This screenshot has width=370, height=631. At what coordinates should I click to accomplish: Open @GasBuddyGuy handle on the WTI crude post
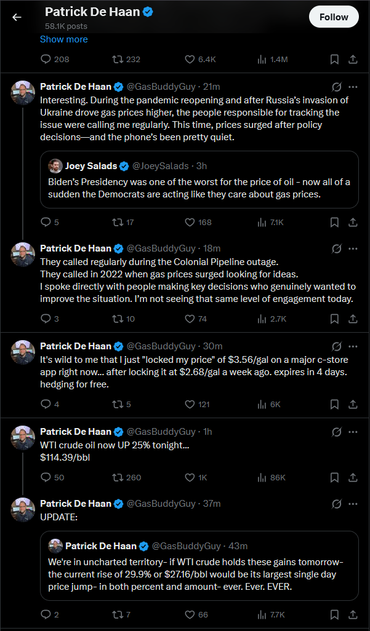tap(161, 431)
